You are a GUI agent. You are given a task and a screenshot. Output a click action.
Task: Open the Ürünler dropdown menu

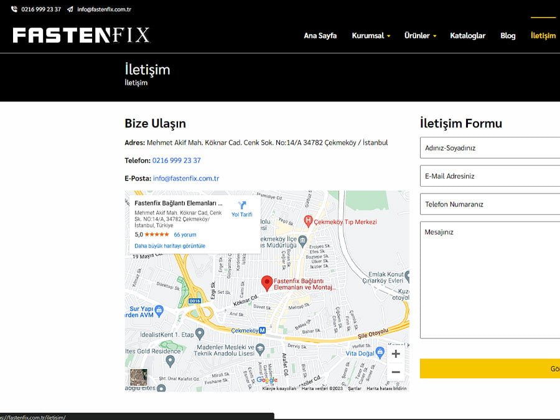(x=420, y=35)
